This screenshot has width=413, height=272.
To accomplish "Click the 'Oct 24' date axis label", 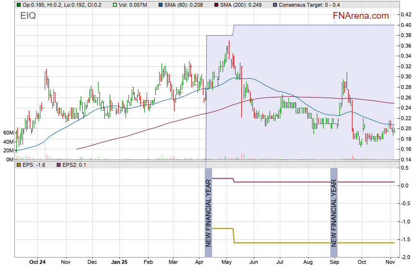I will pos(37,262).
